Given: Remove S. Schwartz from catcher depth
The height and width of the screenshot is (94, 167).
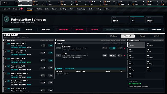Looking at the screenshot, I should [x=124, y=48].
